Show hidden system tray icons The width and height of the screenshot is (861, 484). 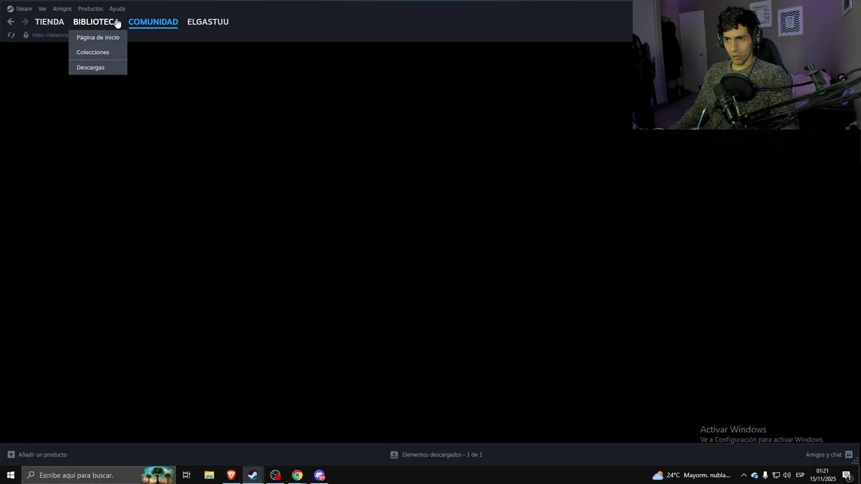click(x=743, y=475)
